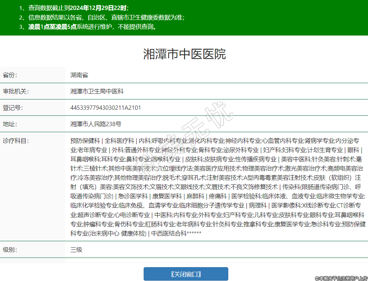This screenshot has height=281, width=368.
Task: Click the second notice about 卫生健康委 data
Action: click(x=106, y=17)
